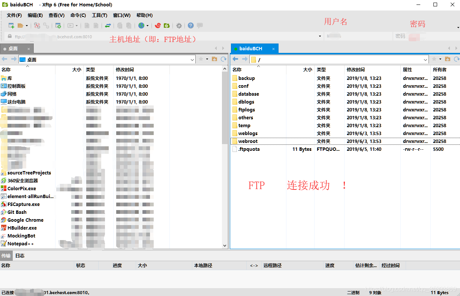Click the 密码 password field
460x296 pixels.
point(427,36)
